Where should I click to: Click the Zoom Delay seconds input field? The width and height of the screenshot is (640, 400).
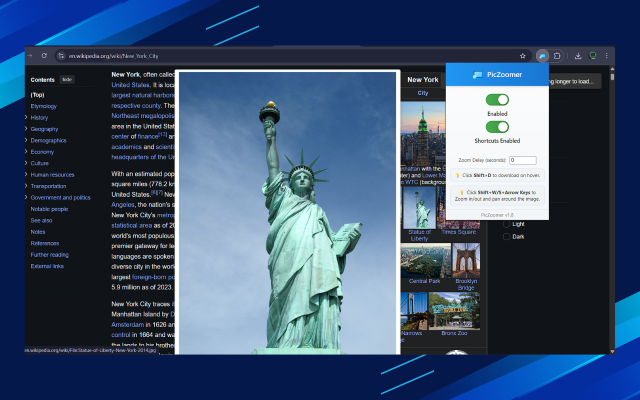[522, 160]
